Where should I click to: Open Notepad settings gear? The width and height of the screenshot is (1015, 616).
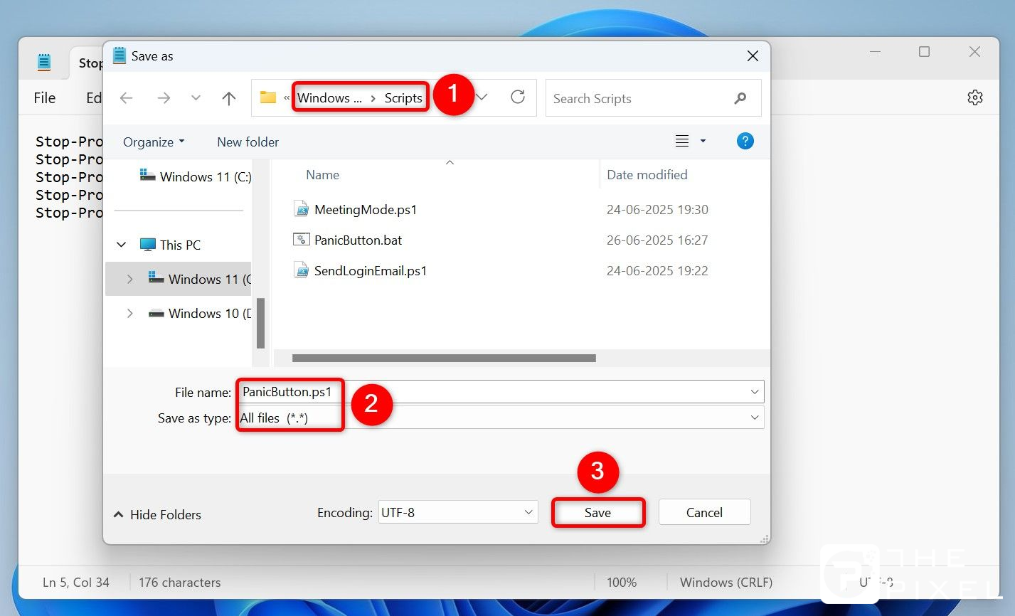pyautogui.click(x=974, y=97)
